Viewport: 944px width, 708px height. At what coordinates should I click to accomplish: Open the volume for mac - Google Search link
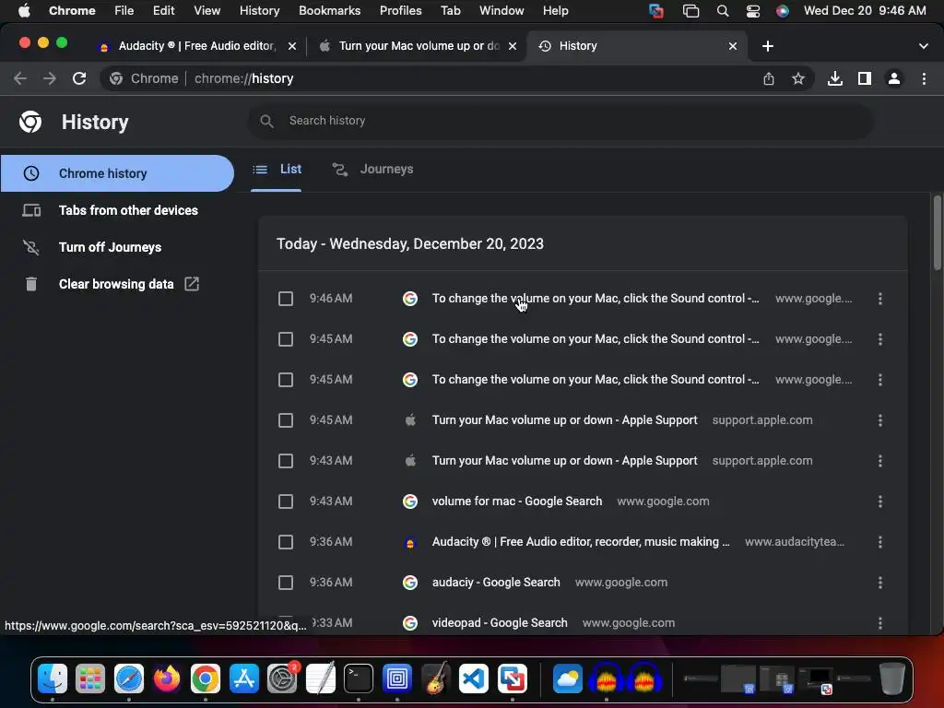click(x=517, y=501)
